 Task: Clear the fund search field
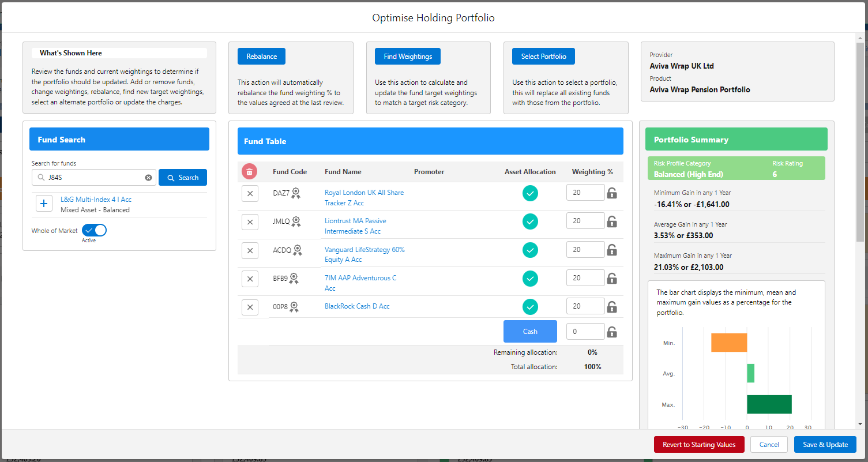(x=148, y=178)
